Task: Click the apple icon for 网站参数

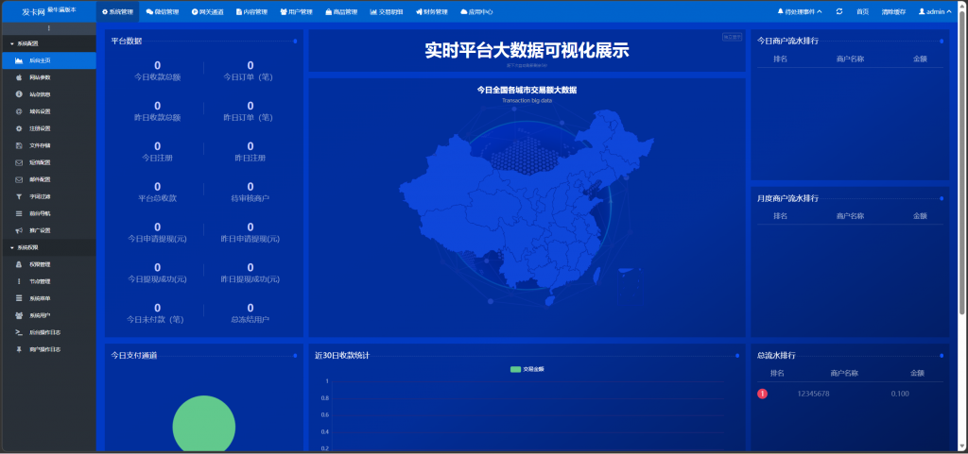Action: [x=19, y=77]
